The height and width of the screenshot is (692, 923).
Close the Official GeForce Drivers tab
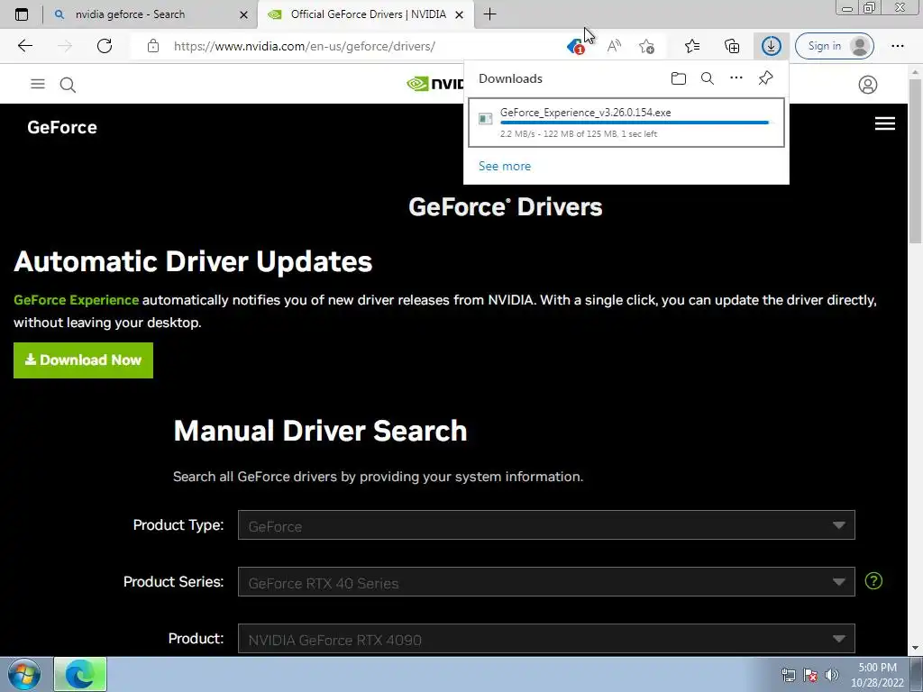coord(459,14)
